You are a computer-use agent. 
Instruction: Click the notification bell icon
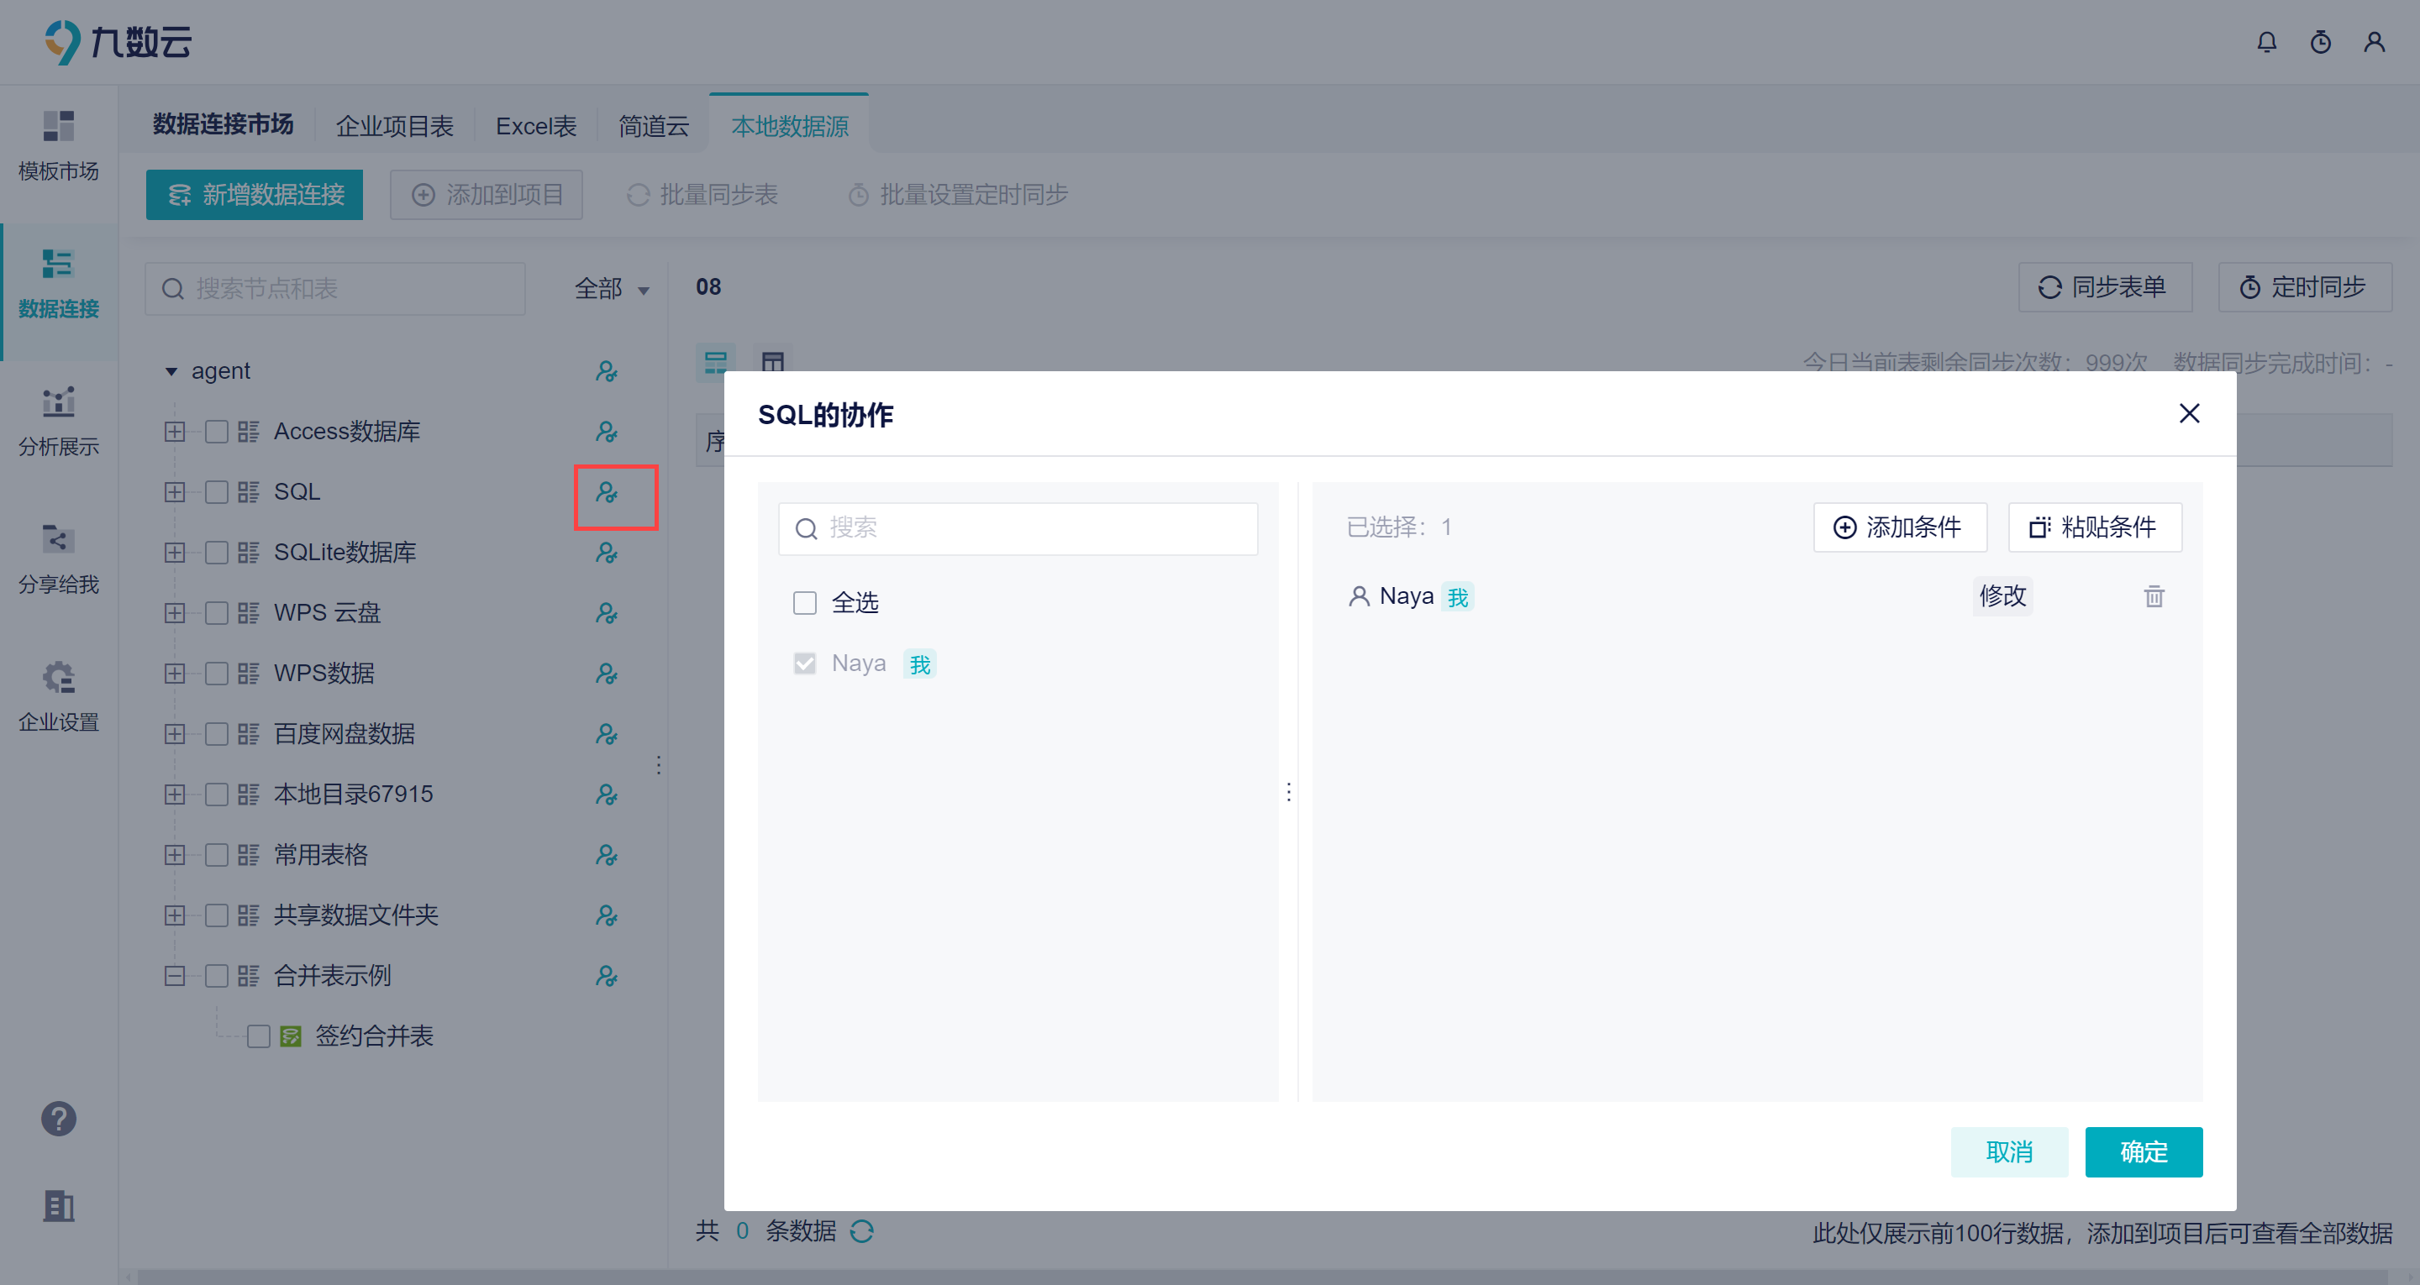[x=2266, y=42]
